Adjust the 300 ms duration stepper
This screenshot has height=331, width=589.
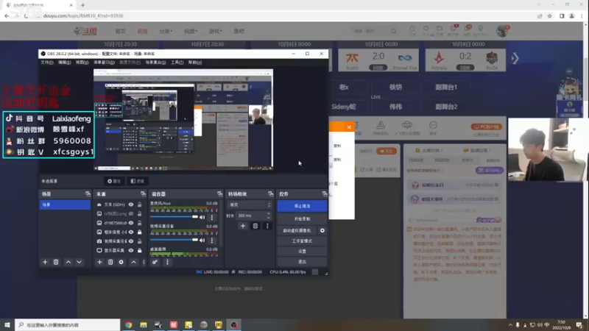point(268,216)
